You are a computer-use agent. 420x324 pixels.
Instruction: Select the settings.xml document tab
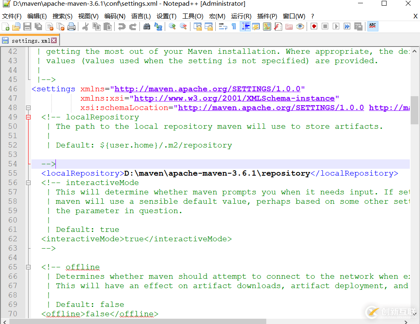pos(29,40)
